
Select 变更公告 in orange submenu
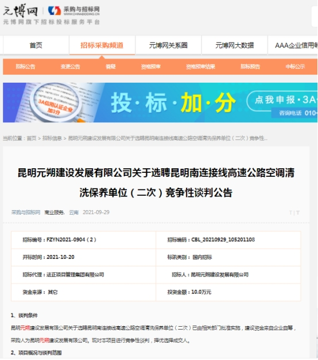70,67
